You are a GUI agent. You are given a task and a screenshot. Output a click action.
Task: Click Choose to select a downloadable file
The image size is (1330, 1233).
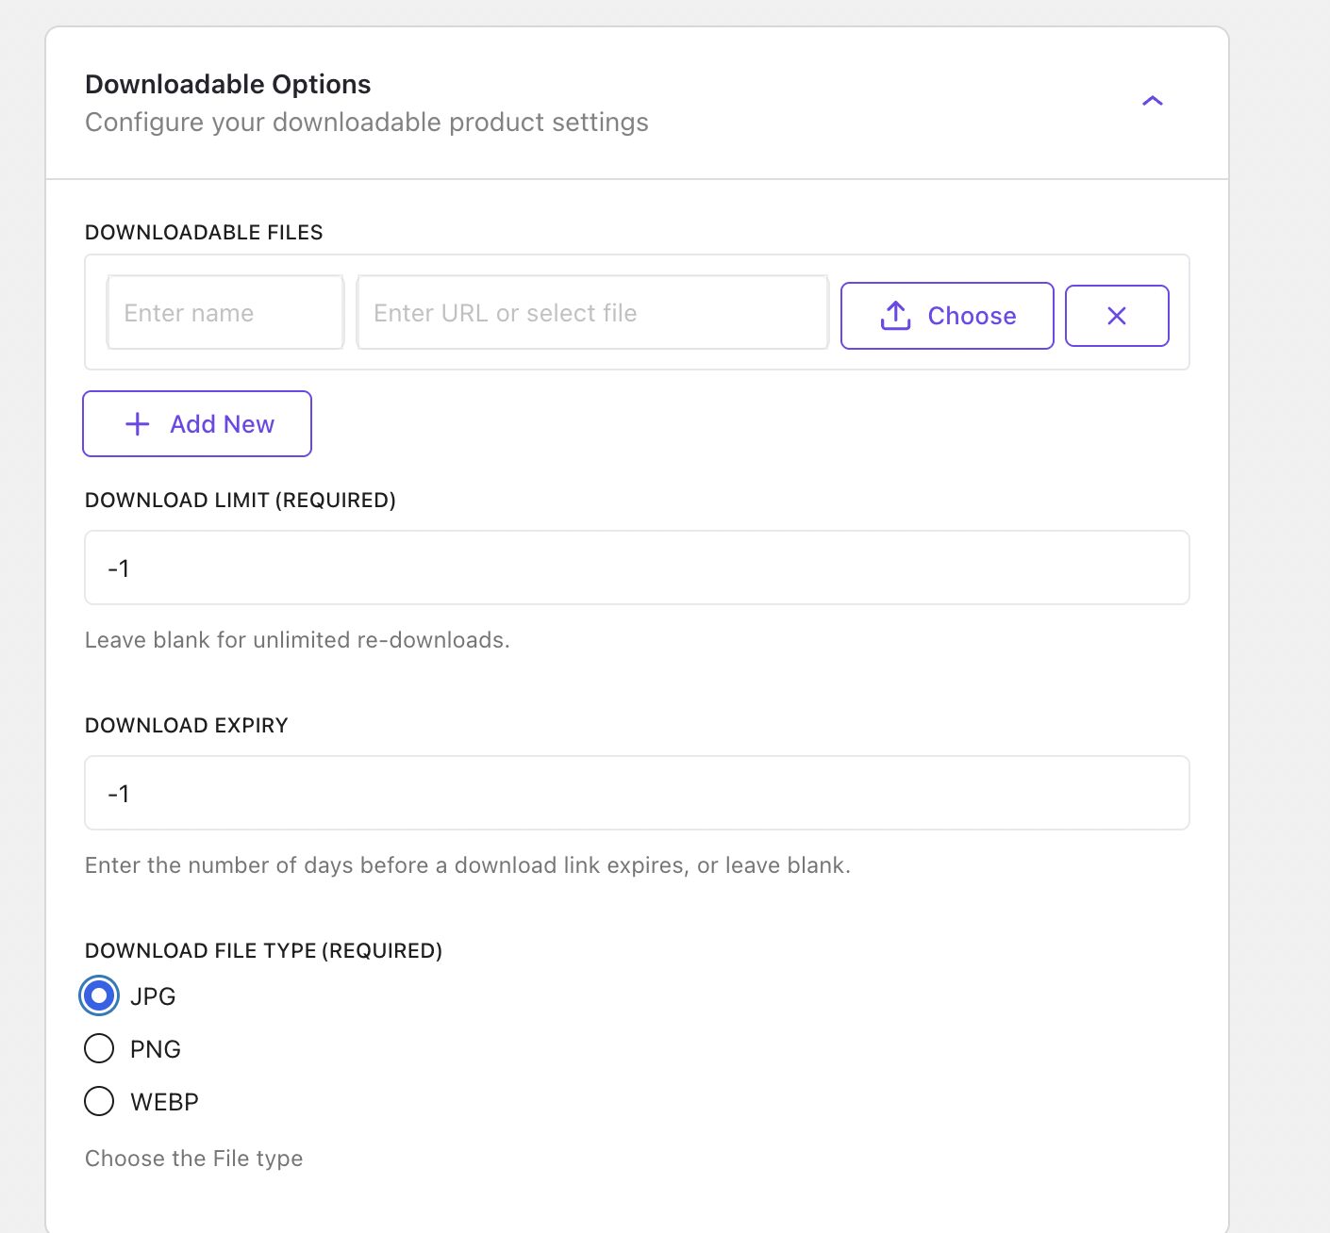[946, 316]
